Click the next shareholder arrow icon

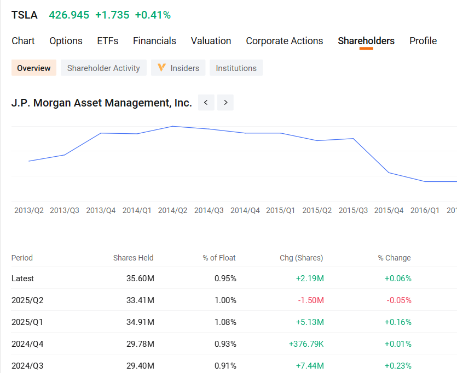pos(225,103)
